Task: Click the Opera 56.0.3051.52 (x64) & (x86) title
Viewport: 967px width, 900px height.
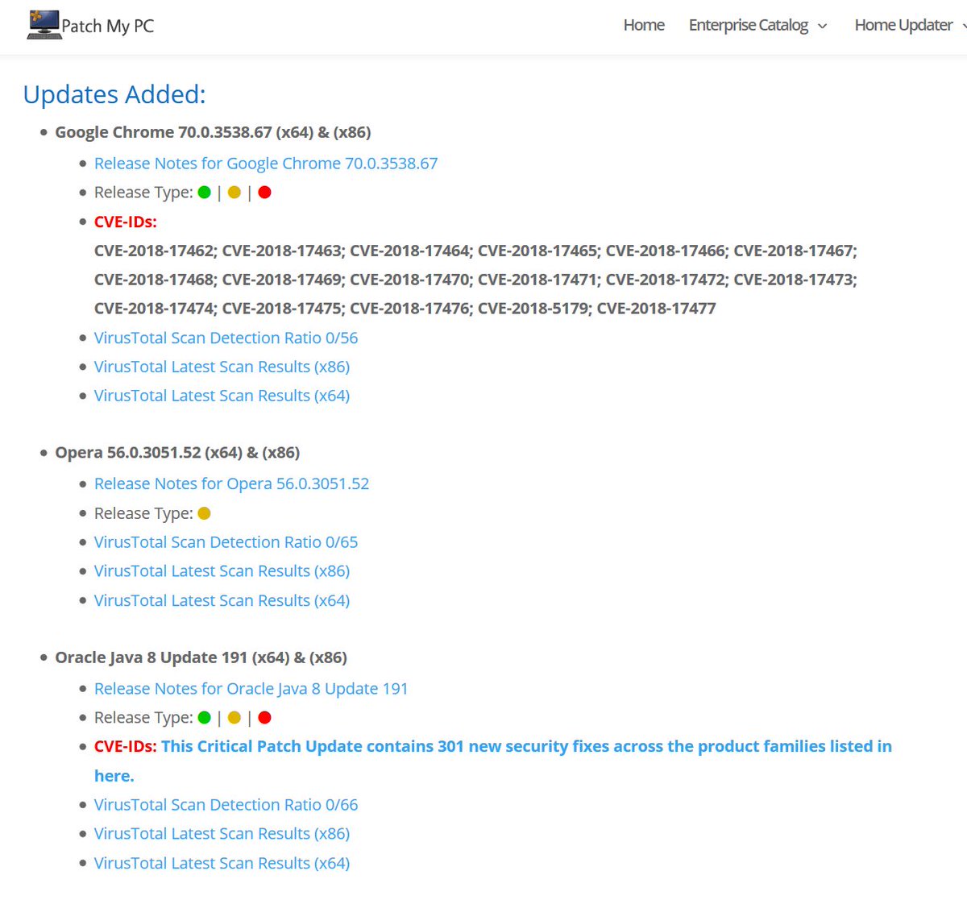Action: tap(177, 453)
